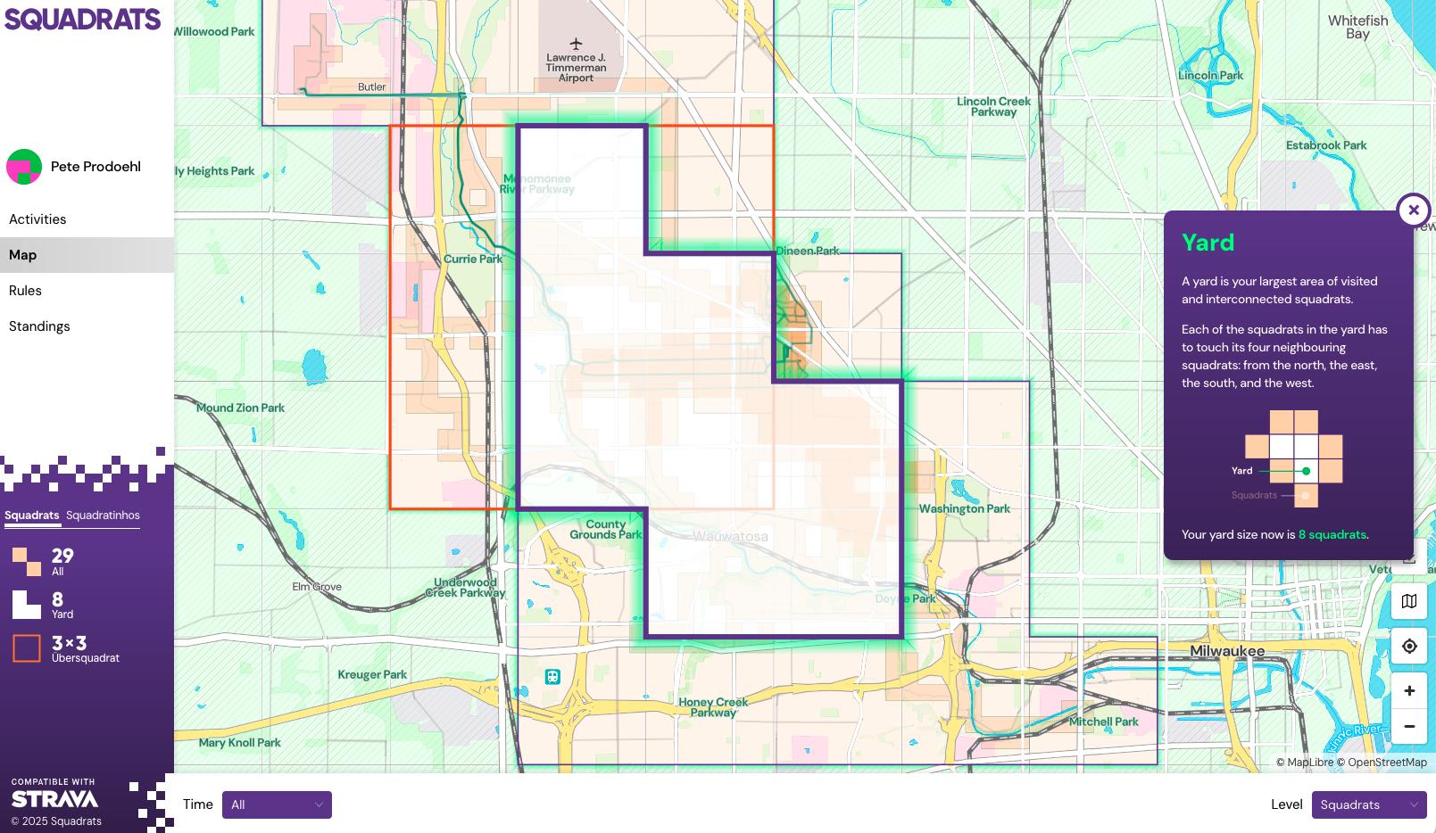Click the Elm Grove label
Image resolution: width=1436 pixels, height=833 pixels.
317,587
